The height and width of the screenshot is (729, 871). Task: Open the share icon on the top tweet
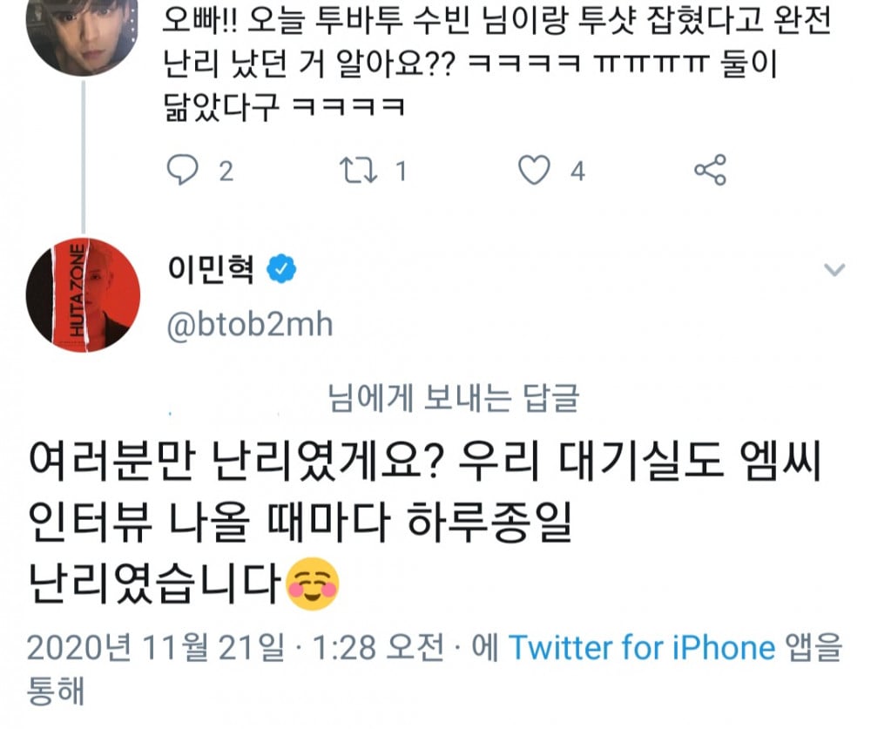click(710, 170)
